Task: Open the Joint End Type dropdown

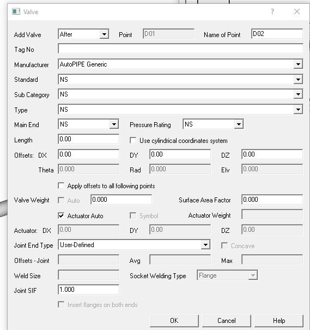Action: click(x=205, y=245)
